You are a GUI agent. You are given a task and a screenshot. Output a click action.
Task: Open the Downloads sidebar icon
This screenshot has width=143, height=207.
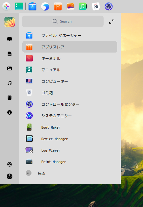coord(10,112)
